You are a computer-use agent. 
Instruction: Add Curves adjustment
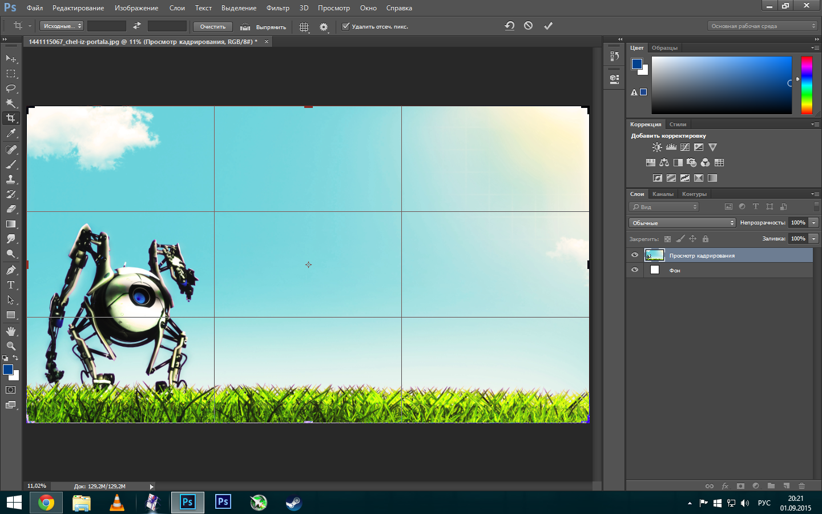coord(685,147)
